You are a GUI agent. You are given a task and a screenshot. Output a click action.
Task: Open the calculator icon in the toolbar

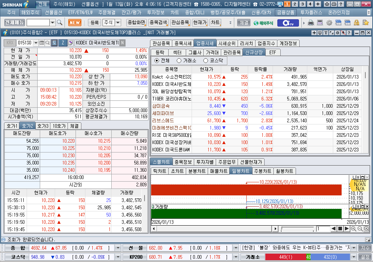320,23
